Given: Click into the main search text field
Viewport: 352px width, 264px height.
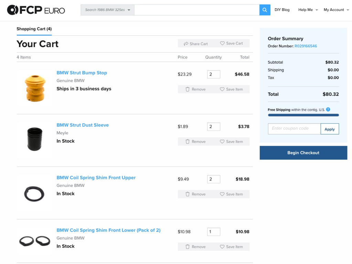Looking at the screenshot, I should pos(197,10).
